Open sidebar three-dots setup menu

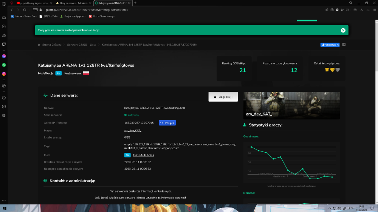click(x=4, y=200)
